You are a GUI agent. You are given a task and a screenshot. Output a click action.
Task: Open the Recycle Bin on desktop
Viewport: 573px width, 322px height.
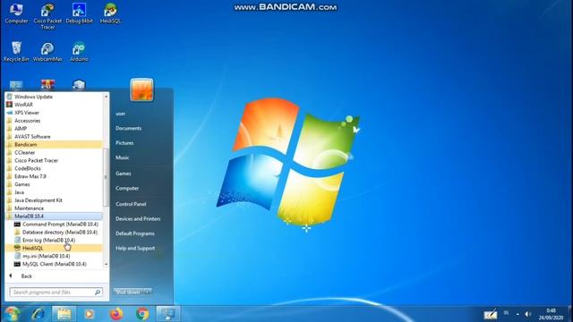[x=16, y=52]
